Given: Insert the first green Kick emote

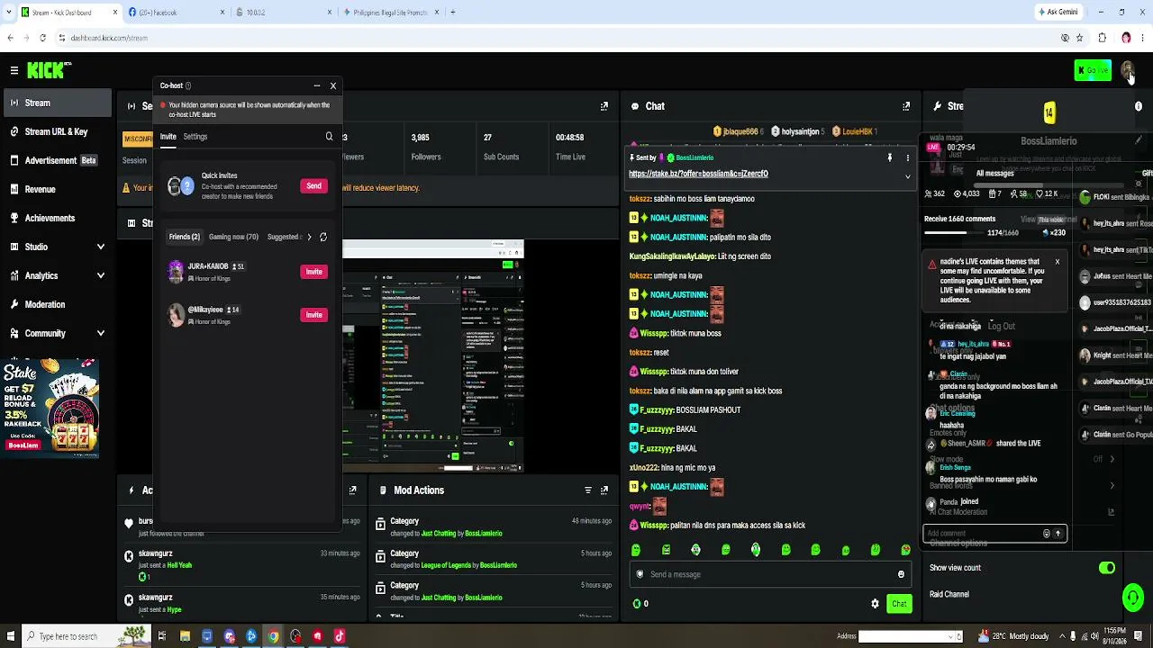Looking at the screenshot, I should (636, 550).
